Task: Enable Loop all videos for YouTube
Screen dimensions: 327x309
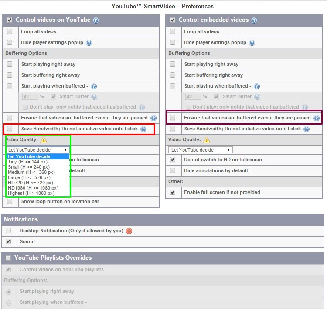Action: pos(10,31)
